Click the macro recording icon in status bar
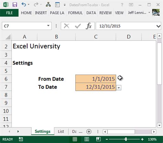 tap(21, 139)
